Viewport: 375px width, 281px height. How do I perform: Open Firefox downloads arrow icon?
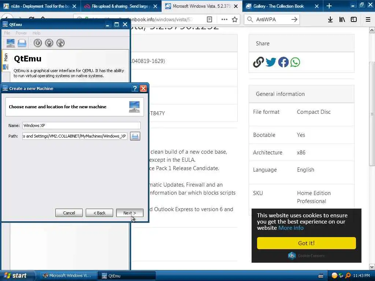[x=330, y=20]
